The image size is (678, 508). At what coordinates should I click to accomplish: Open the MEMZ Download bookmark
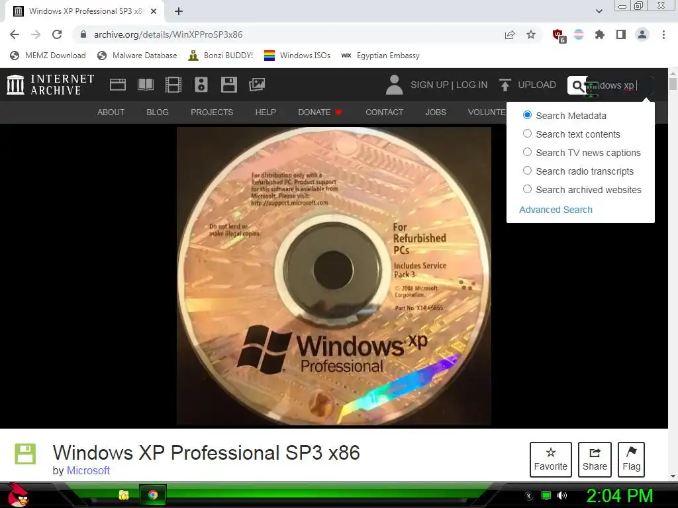[x=48, y=56]
